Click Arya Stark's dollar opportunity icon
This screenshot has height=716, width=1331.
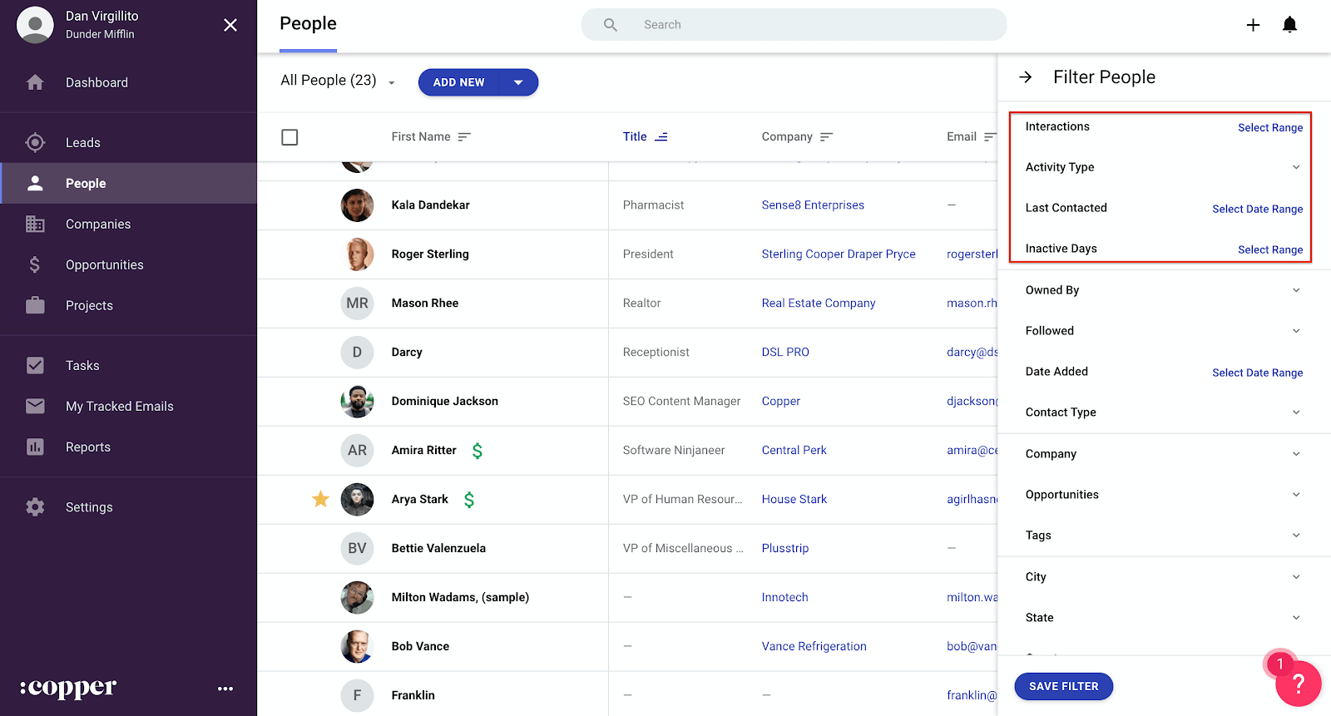coord(469,500)
